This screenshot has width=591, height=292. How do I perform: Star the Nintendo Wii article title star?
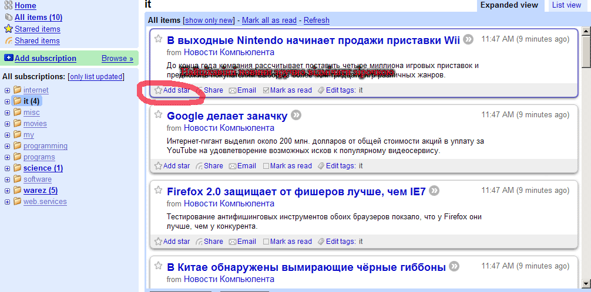coord(159,39)
